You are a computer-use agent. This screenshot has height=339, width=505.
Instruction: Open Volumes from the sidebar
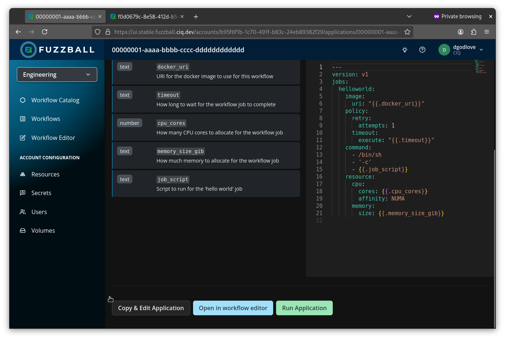[x=23, y=231]
